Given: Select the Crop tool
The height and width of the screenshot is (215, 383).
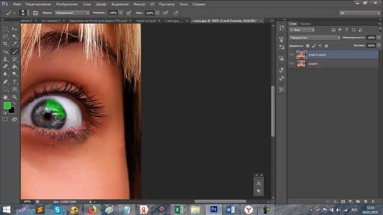Looking at the screenshot, I should (x=5, y=44).
